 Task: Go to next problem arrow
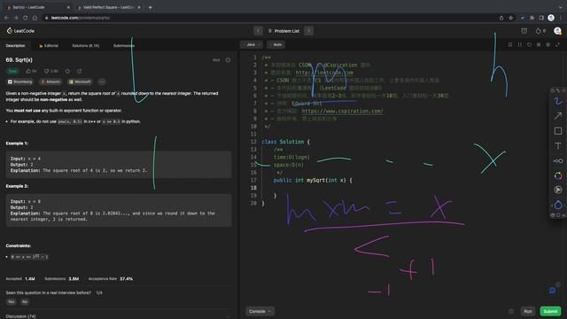[308, 31]
